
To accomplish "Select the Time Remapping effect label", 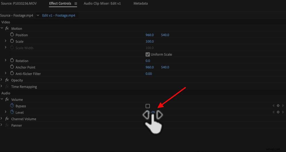I will (x=24, y=87).
